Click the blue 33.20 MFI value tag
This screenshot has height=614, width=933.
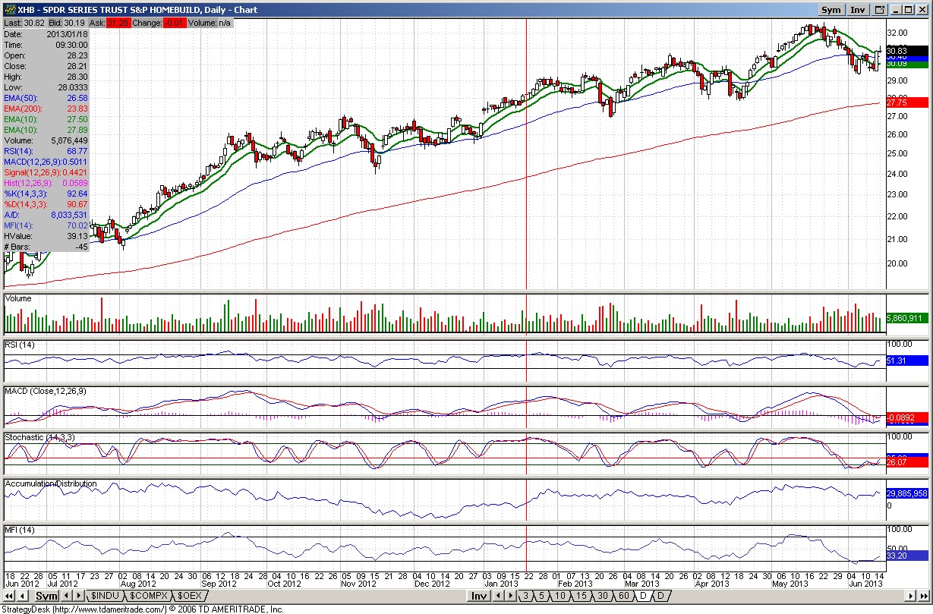(906, 556)
